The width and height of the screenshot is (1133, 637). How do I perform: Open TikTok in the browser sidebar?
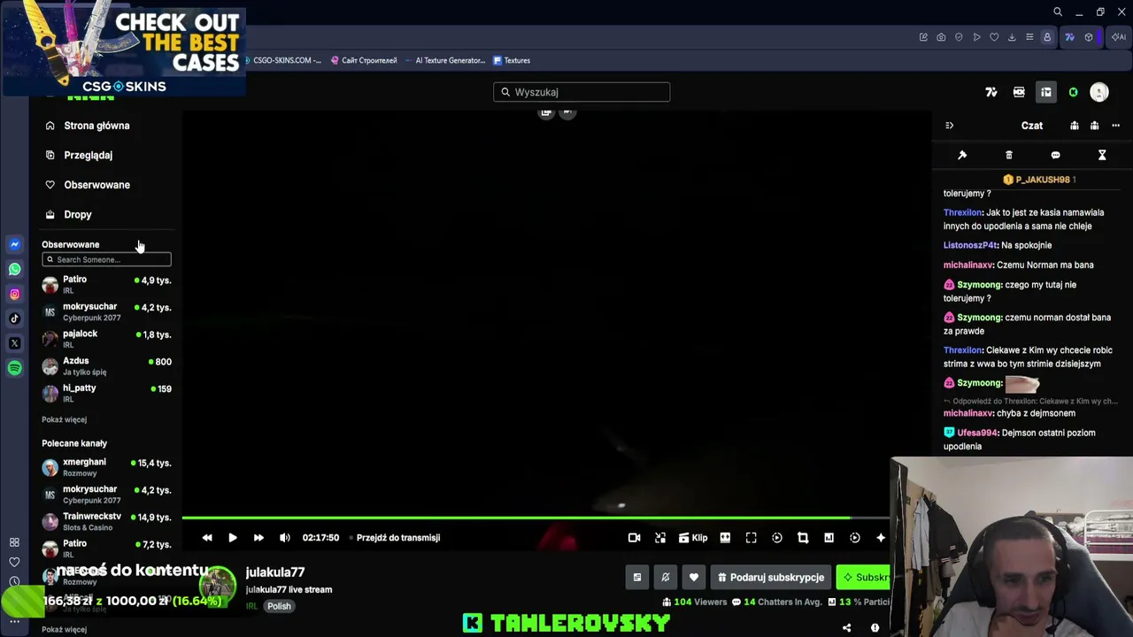point(14,318)
